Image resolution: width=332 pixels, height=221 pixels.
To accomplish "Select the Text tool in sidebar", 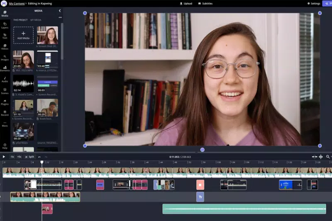I will 5,36.
